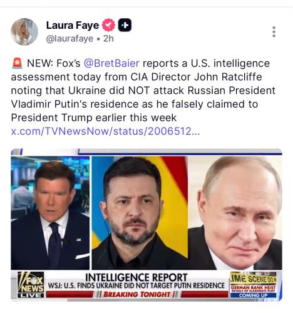Click the crime scene tape image
Viewport: 293px width, 313px height.
click(x=253, y=278)
